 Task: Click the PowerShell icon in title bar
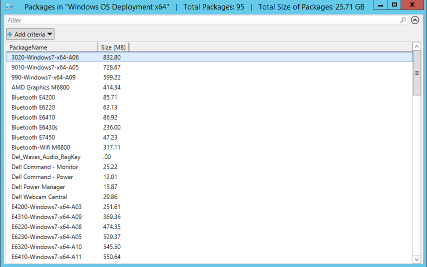[x=9, y=6]
